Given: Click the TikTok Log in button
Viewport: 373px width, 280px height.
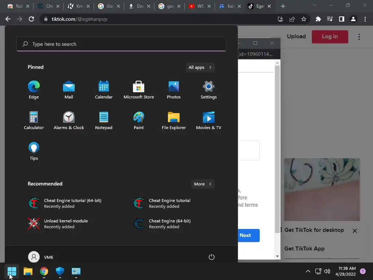Looking at the screenshot, I should click(330, 37).
